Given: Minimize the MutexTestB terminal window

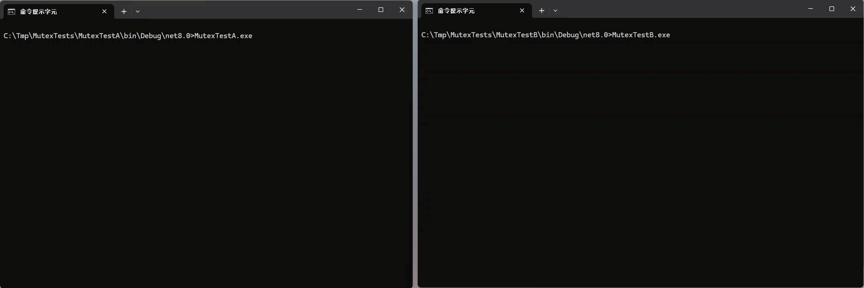Looking at the screenshot, I should pyautogui.click(x=811, y=9).
